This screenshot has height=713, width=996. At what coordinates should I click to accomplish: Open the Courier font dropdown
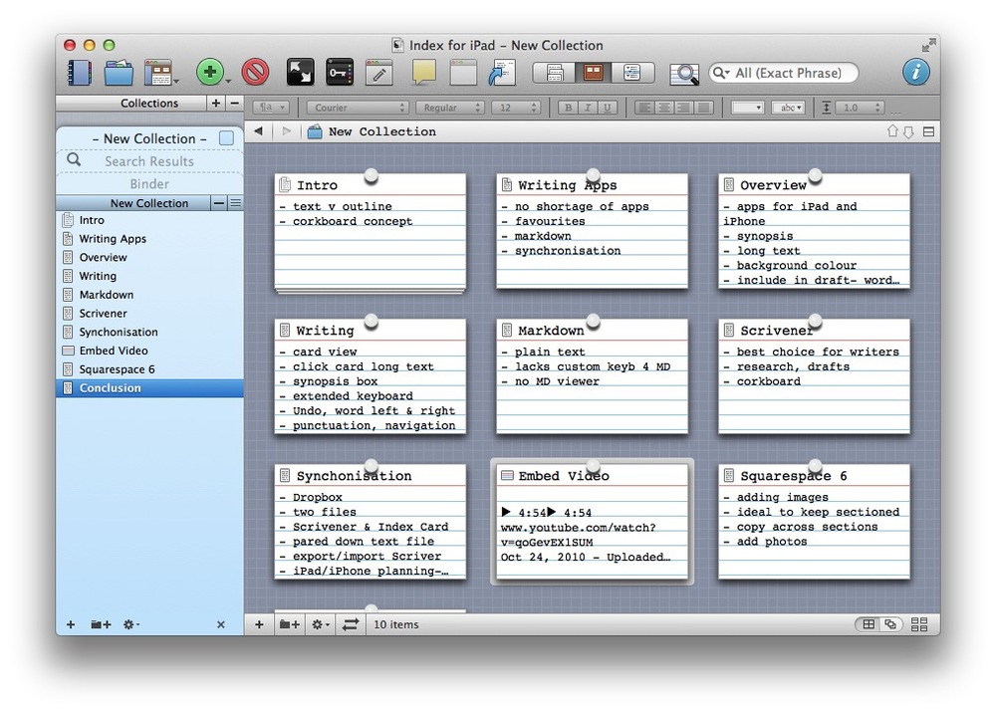coord(357,108)
